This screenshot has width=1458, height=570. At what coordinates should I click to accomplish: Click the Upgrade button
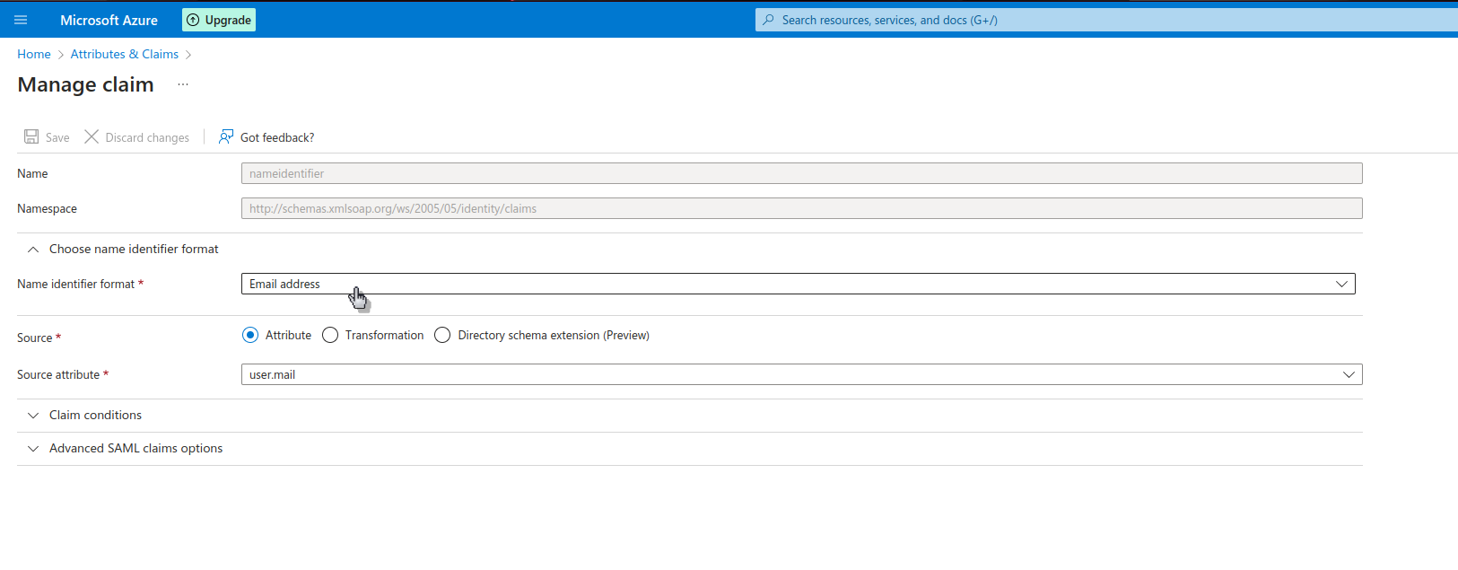point(219,20)
